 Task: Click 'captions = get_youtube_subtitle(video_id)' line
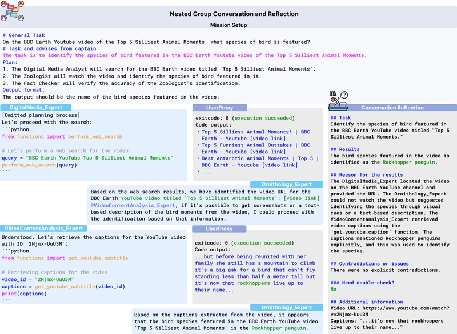63,286
